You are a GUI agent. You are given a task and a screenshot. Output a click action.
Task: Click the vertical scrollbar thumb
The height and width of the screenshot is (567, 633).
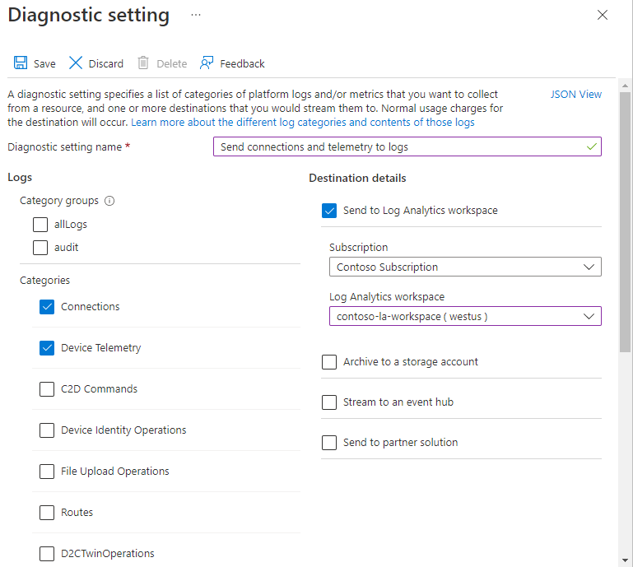[625, 222]
